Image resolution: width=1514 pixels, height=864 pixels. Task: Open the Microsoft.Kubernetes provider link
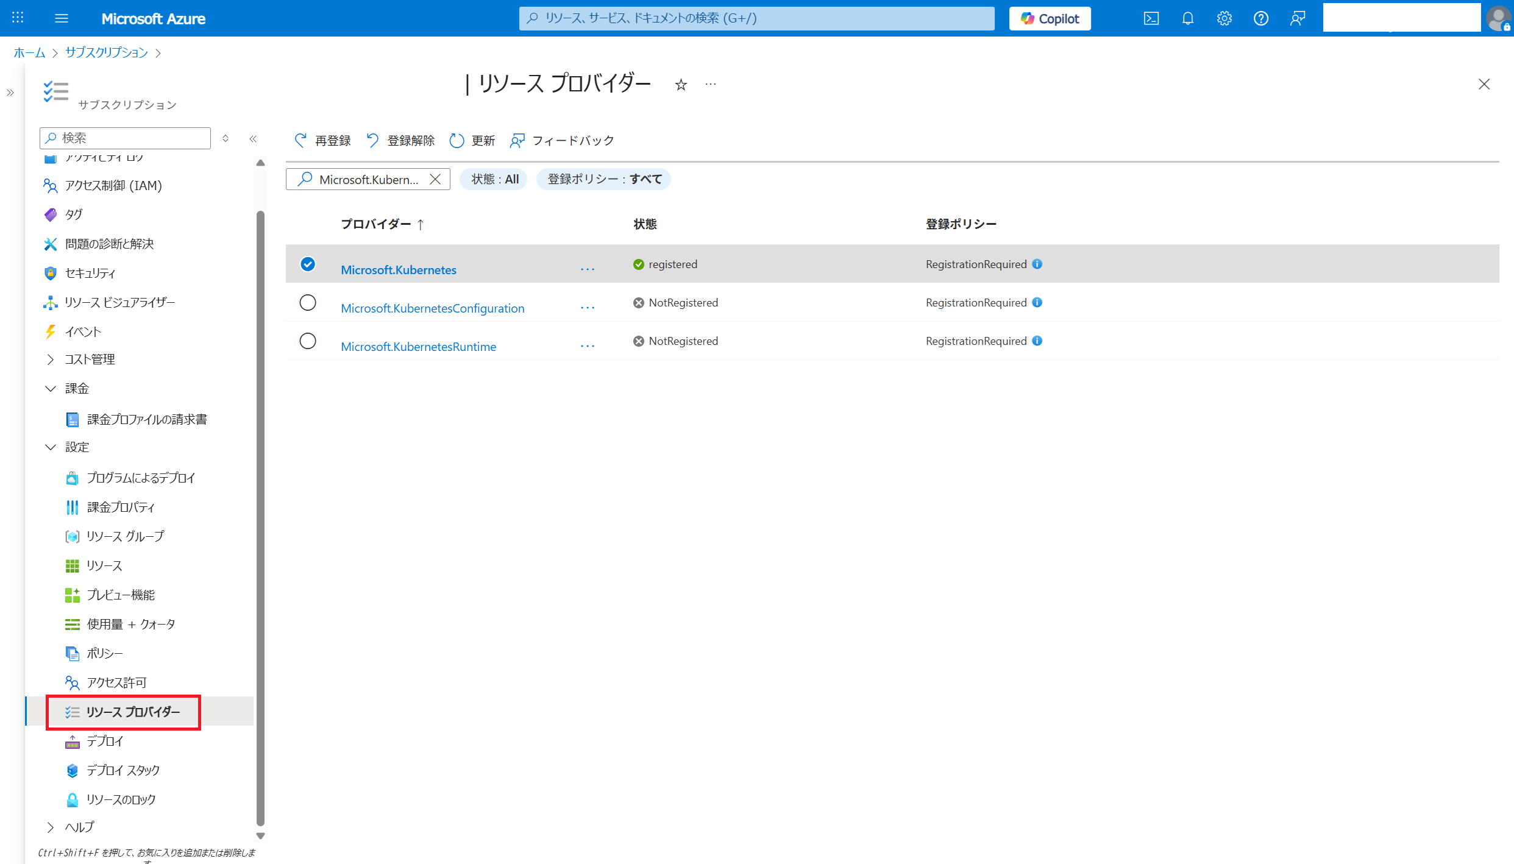pos(399,270)
